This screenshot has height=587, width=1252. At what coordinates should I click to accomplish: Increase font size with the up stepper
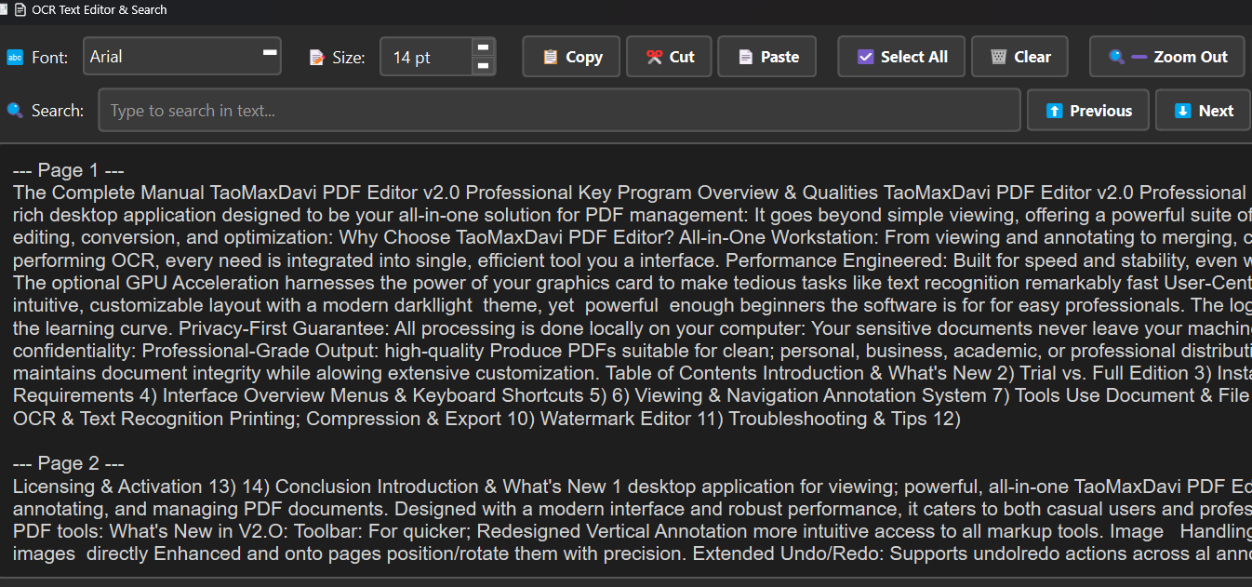coord(483,47)
